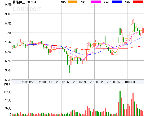Click the 9.59 price axis label
Viewport: 159px width, 116px height.
(8, 4)
